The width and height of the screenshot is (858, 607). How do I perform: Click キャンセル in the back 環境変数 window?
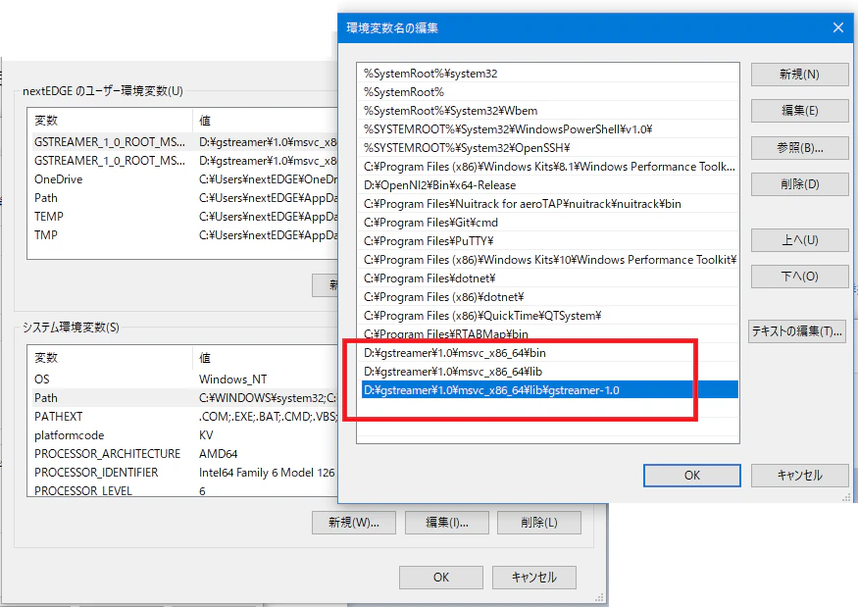coord(534,578)
